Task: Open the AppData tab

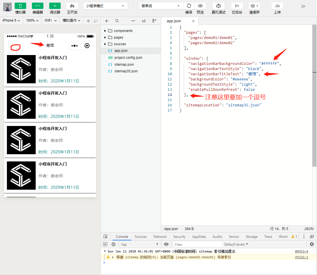Action: pyautogui.click(x=199, y=237)
